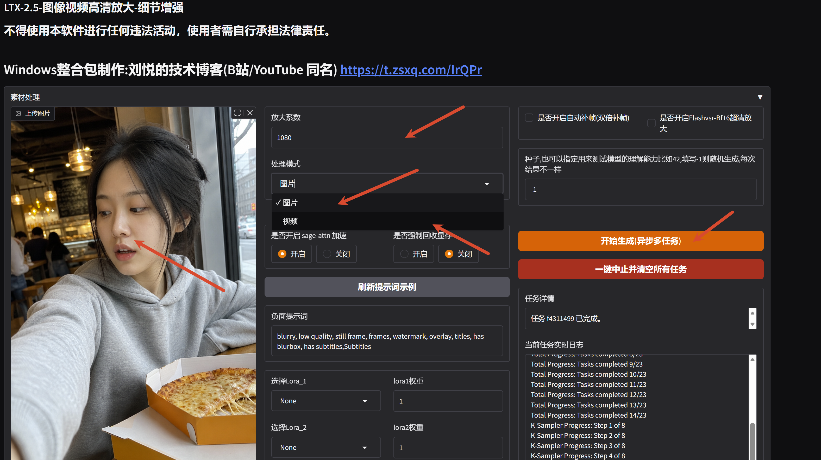Click the 负面提示词 text area
The height and width of the screenshot is (460, 821).
387,341
